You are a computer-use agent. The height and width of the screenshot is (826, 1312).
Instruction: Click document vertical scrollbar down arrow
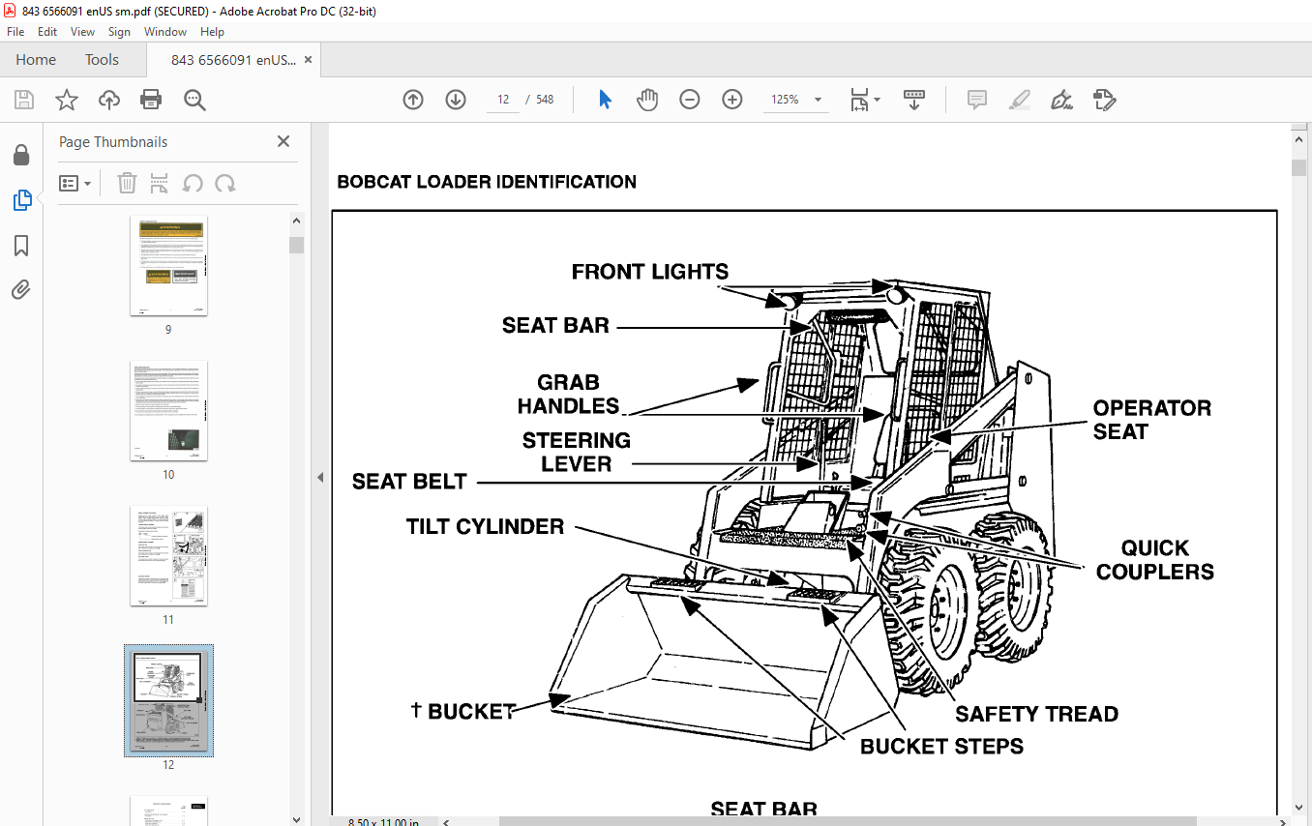1299,807
